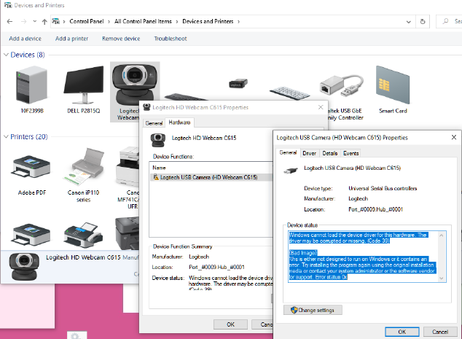Switch to General tab in Webcam C615 Properties
This screenshot has width=462, height=339.
[154, 123]
